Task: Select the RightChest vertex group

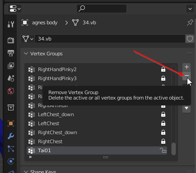Action: tap(97, 141)
